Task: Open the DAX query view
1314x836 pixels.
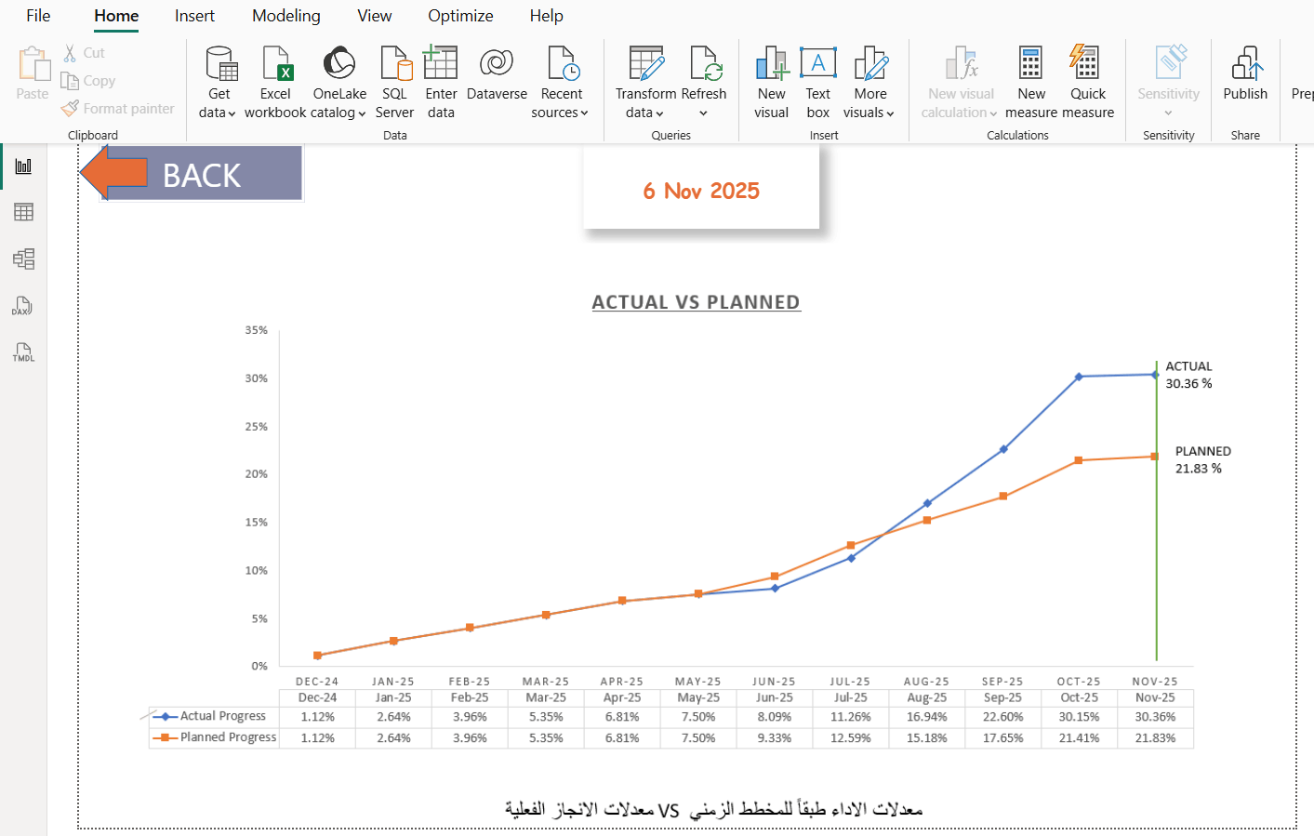Action: (22, 305)
